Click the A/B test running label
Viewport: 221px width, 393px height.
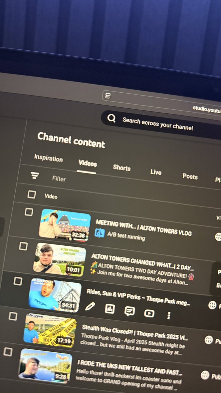pos(126,236)
